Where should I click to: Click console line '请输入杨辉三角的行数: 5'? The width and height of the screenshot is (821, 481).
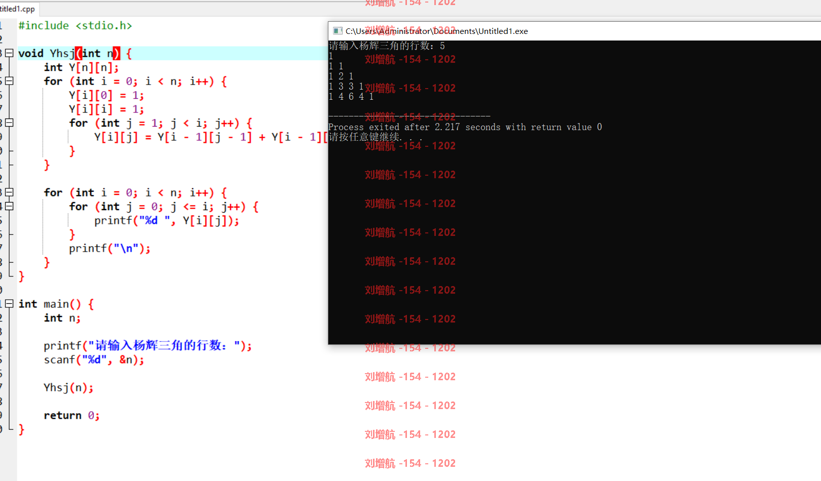pos(387,46)
